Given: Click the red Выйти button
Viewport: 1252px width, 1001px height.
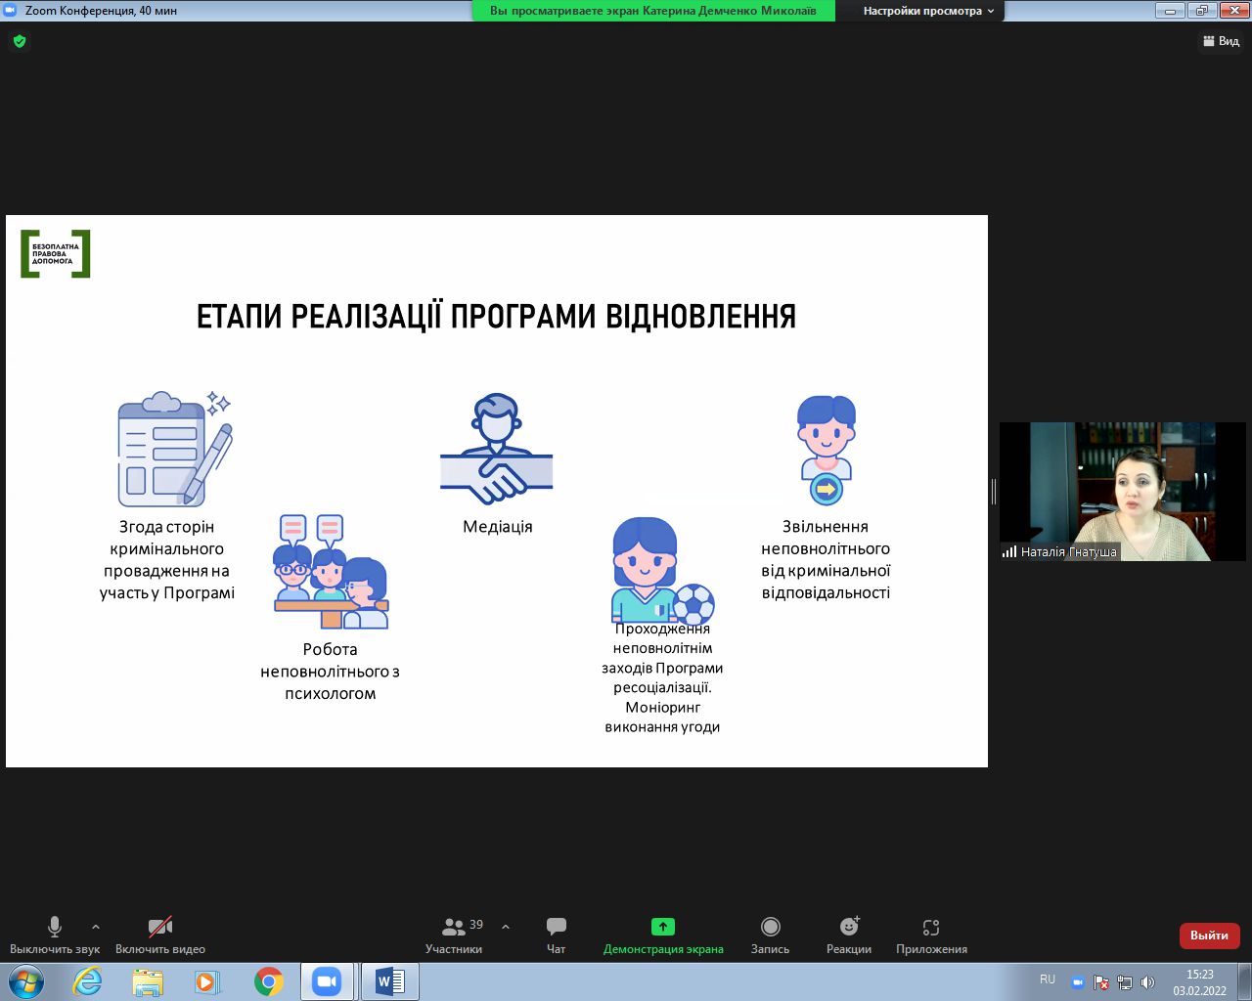Looking at the screenshot, I should pos(1209,936).
